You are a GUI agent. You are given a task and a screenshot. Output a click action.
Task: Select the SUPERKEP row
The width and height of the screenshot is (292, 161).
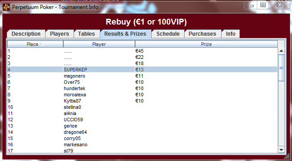coord(142,70)
